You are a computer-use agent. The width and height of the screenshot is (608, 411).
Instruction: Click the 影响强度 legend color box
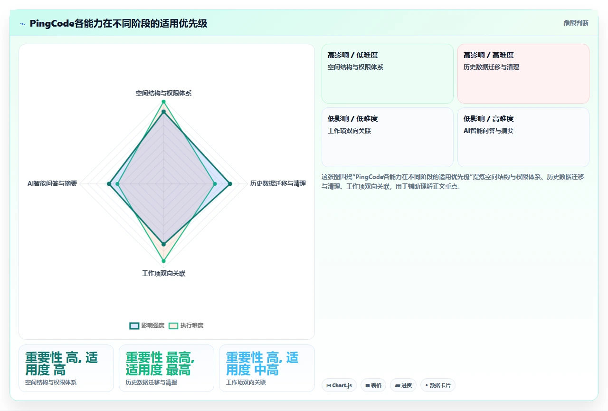tap(134, 325)
